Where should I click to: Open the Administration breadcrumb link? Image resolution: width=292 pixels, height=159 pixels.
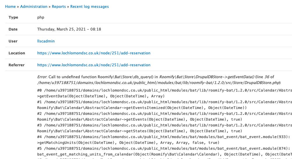(x=34, y=6)
